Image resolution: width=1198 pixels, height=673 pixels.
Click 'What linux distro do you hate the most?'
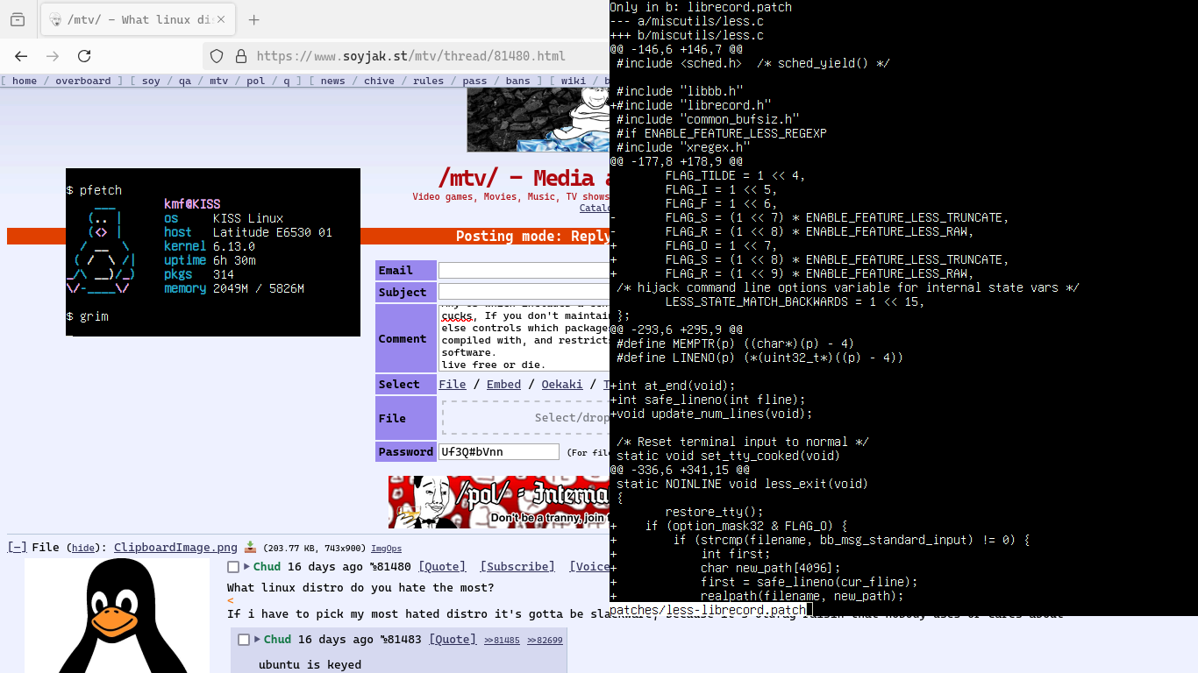tap(360, 587)
